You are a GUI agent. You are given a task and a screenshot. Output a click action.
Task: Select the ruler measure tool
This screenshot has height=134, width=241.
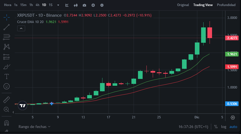click(x=7, y=100)
